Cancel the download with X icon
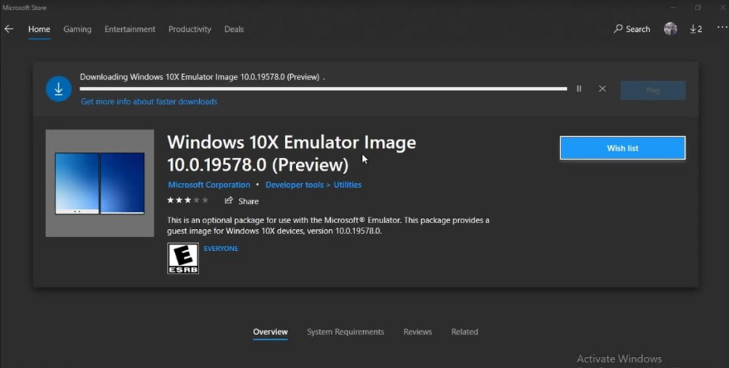Viewport: 729px width, 368px height. tap(602, 89)
